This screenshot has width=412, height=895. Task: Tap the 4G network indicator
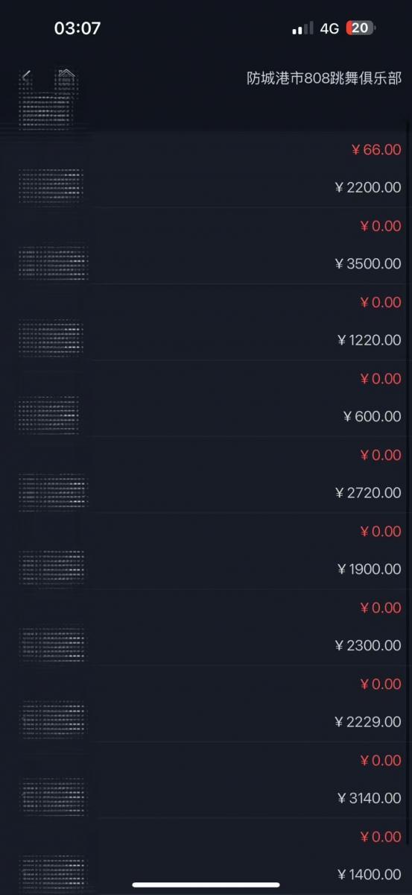[329, 28]
